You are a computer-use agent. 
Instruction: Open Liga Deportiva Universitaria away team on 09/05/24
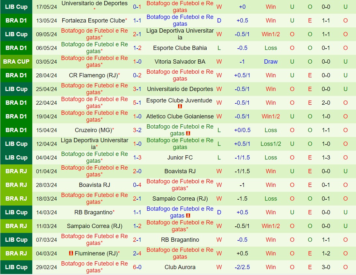click(180, 34)
